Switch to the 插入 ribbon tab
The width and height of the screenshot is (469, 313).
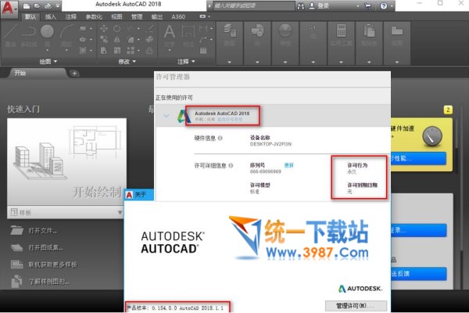point(51,16)
